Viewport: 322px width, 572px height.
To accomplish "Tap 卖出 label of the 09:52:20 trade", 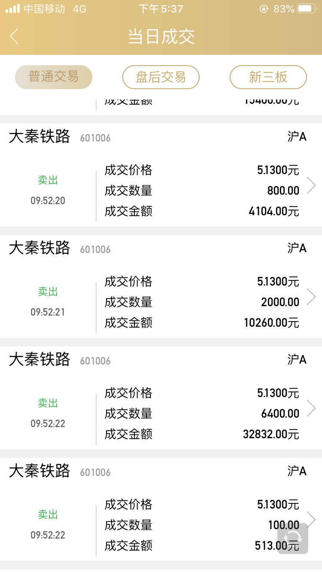I will click(48, 181).
